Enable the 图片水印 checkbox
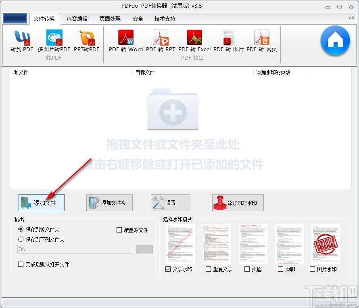This screenshot has width=359, height=308. coord(312,269)
